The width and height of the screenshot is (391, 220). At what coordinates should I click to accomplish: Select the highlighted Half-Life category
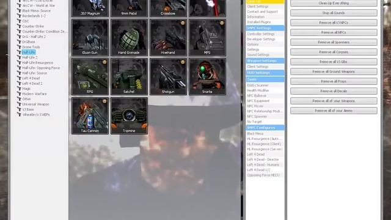point(29,52)
